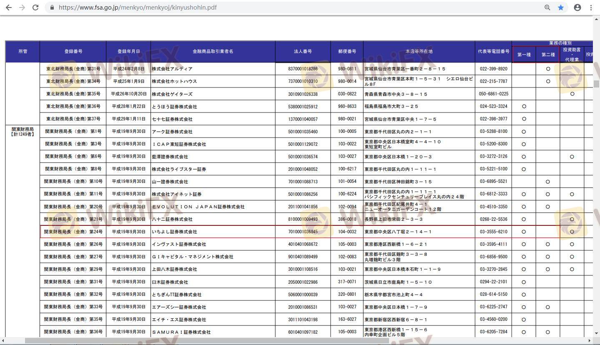Click the 登録番号 column header
This screenshot has width=600, height=345.
[x=73, y=52]
